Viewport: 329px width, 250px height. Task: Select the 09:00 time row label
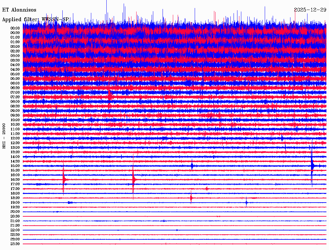click(15, 111)
